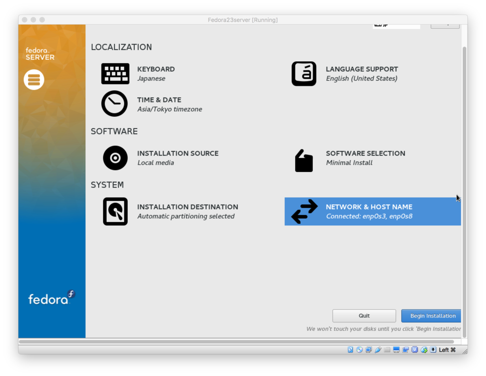486x376 pixels.
Task: Click the vertical scrollbar of the VM view
Action: pyautogui.click(x=464, y=192)
